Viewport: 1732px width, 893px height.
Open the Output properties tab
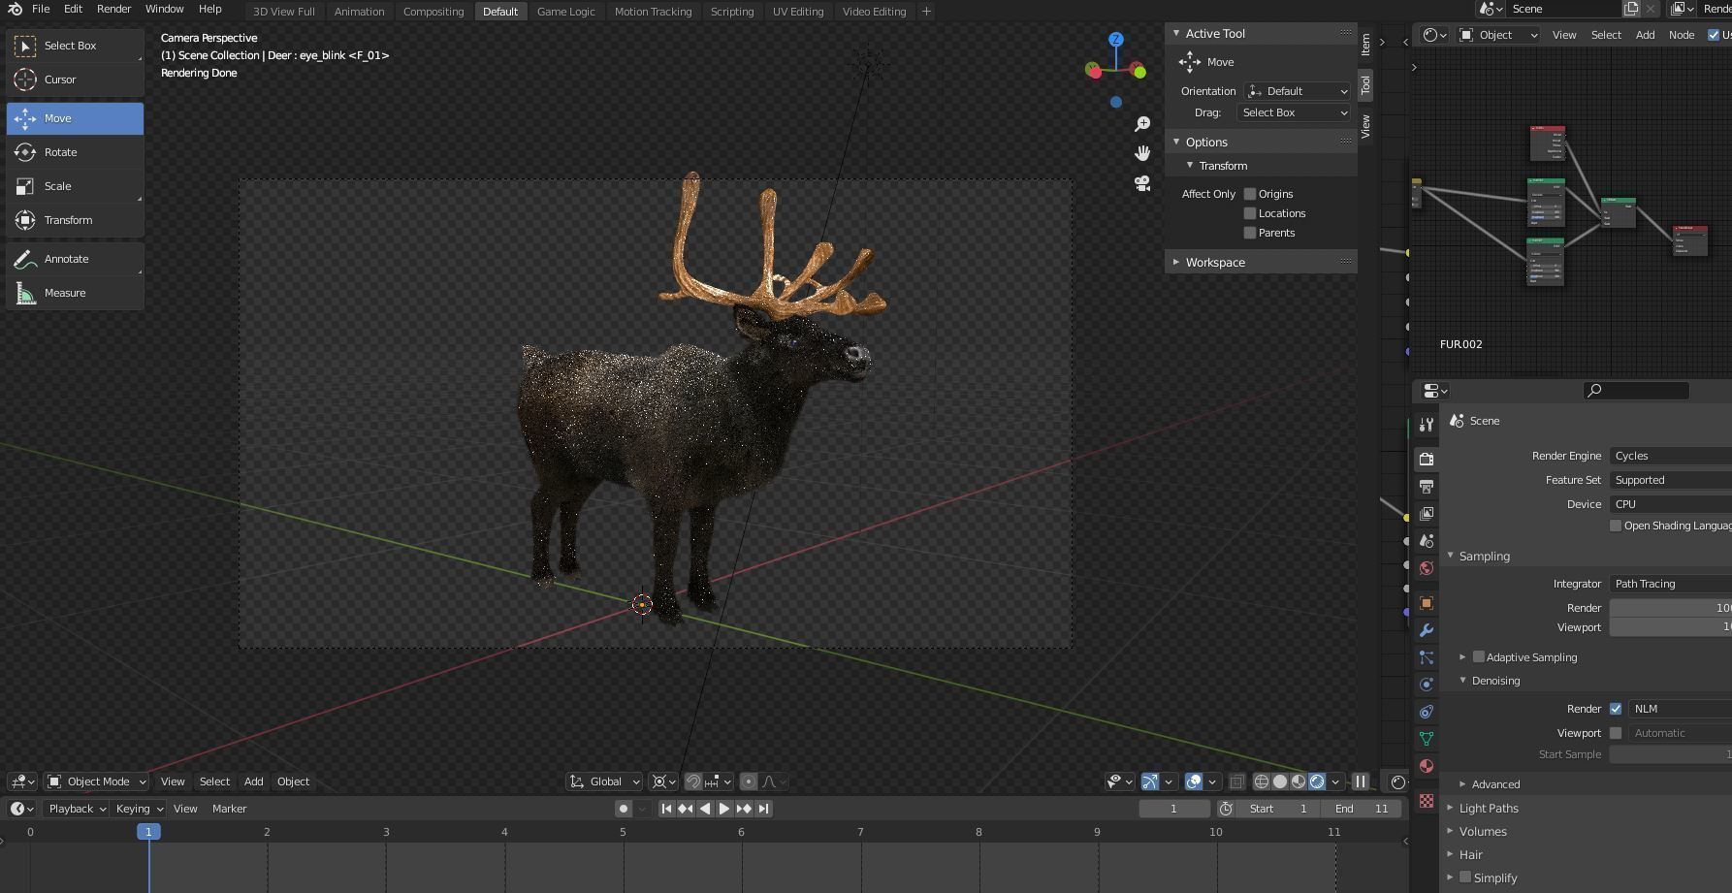click(1427, 486)
